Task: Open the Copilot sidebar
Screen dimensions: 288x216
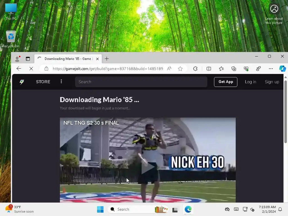Action: 282,69
